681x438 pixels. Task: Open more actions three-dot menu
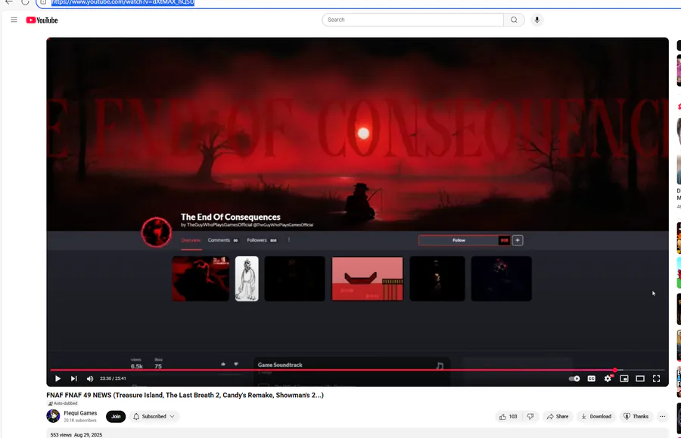(x=662, y=416)
